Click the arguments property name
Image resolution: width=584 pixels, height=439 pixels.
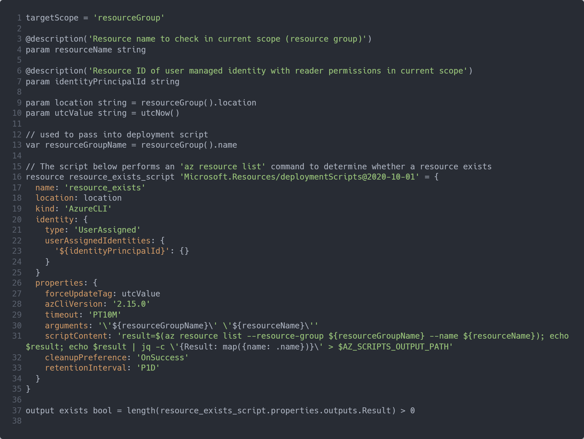point(66,326)
